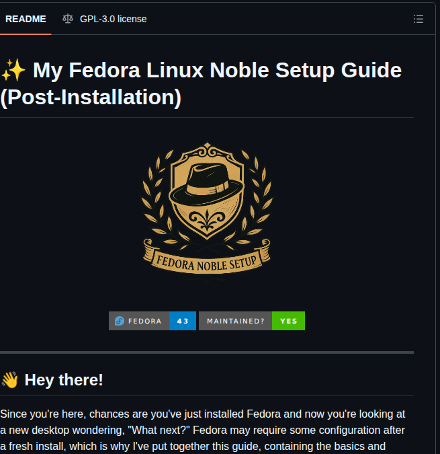Click the waving hand emoji
The height and width of the screenshot is (454, 440).
coord(10,380)
